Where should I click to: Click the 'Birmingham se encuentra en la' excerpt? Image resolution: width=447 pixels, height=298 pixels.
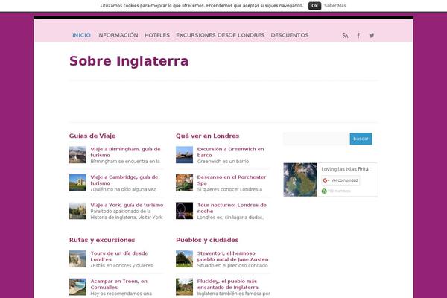125,162
